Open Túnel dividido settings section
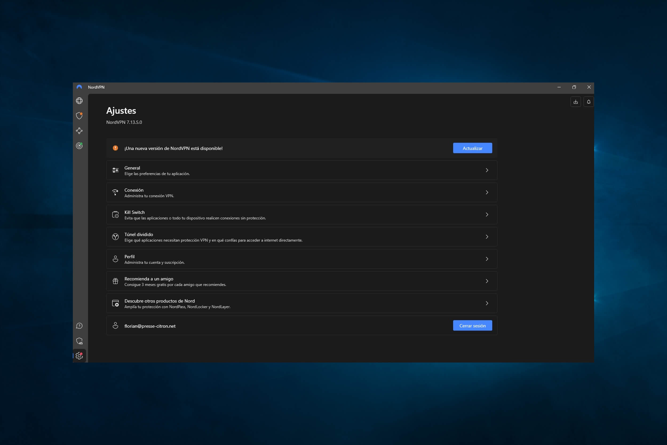The width and height of the screenshot is (667, 445). (302, 237)
